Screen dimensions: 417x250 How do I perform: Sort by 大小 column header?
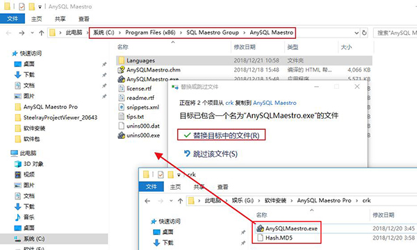tap(346, 47)
